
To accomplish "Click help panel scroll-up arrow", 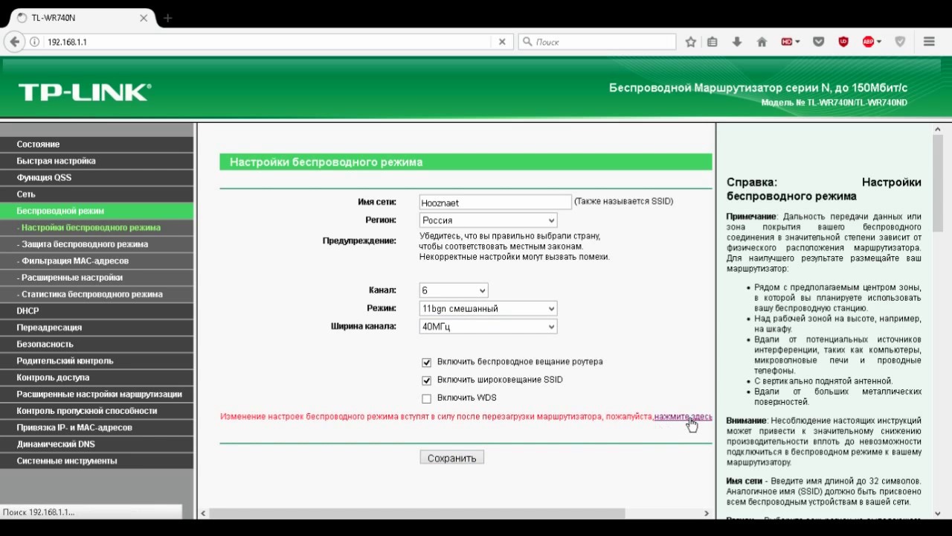I will 938,130.
